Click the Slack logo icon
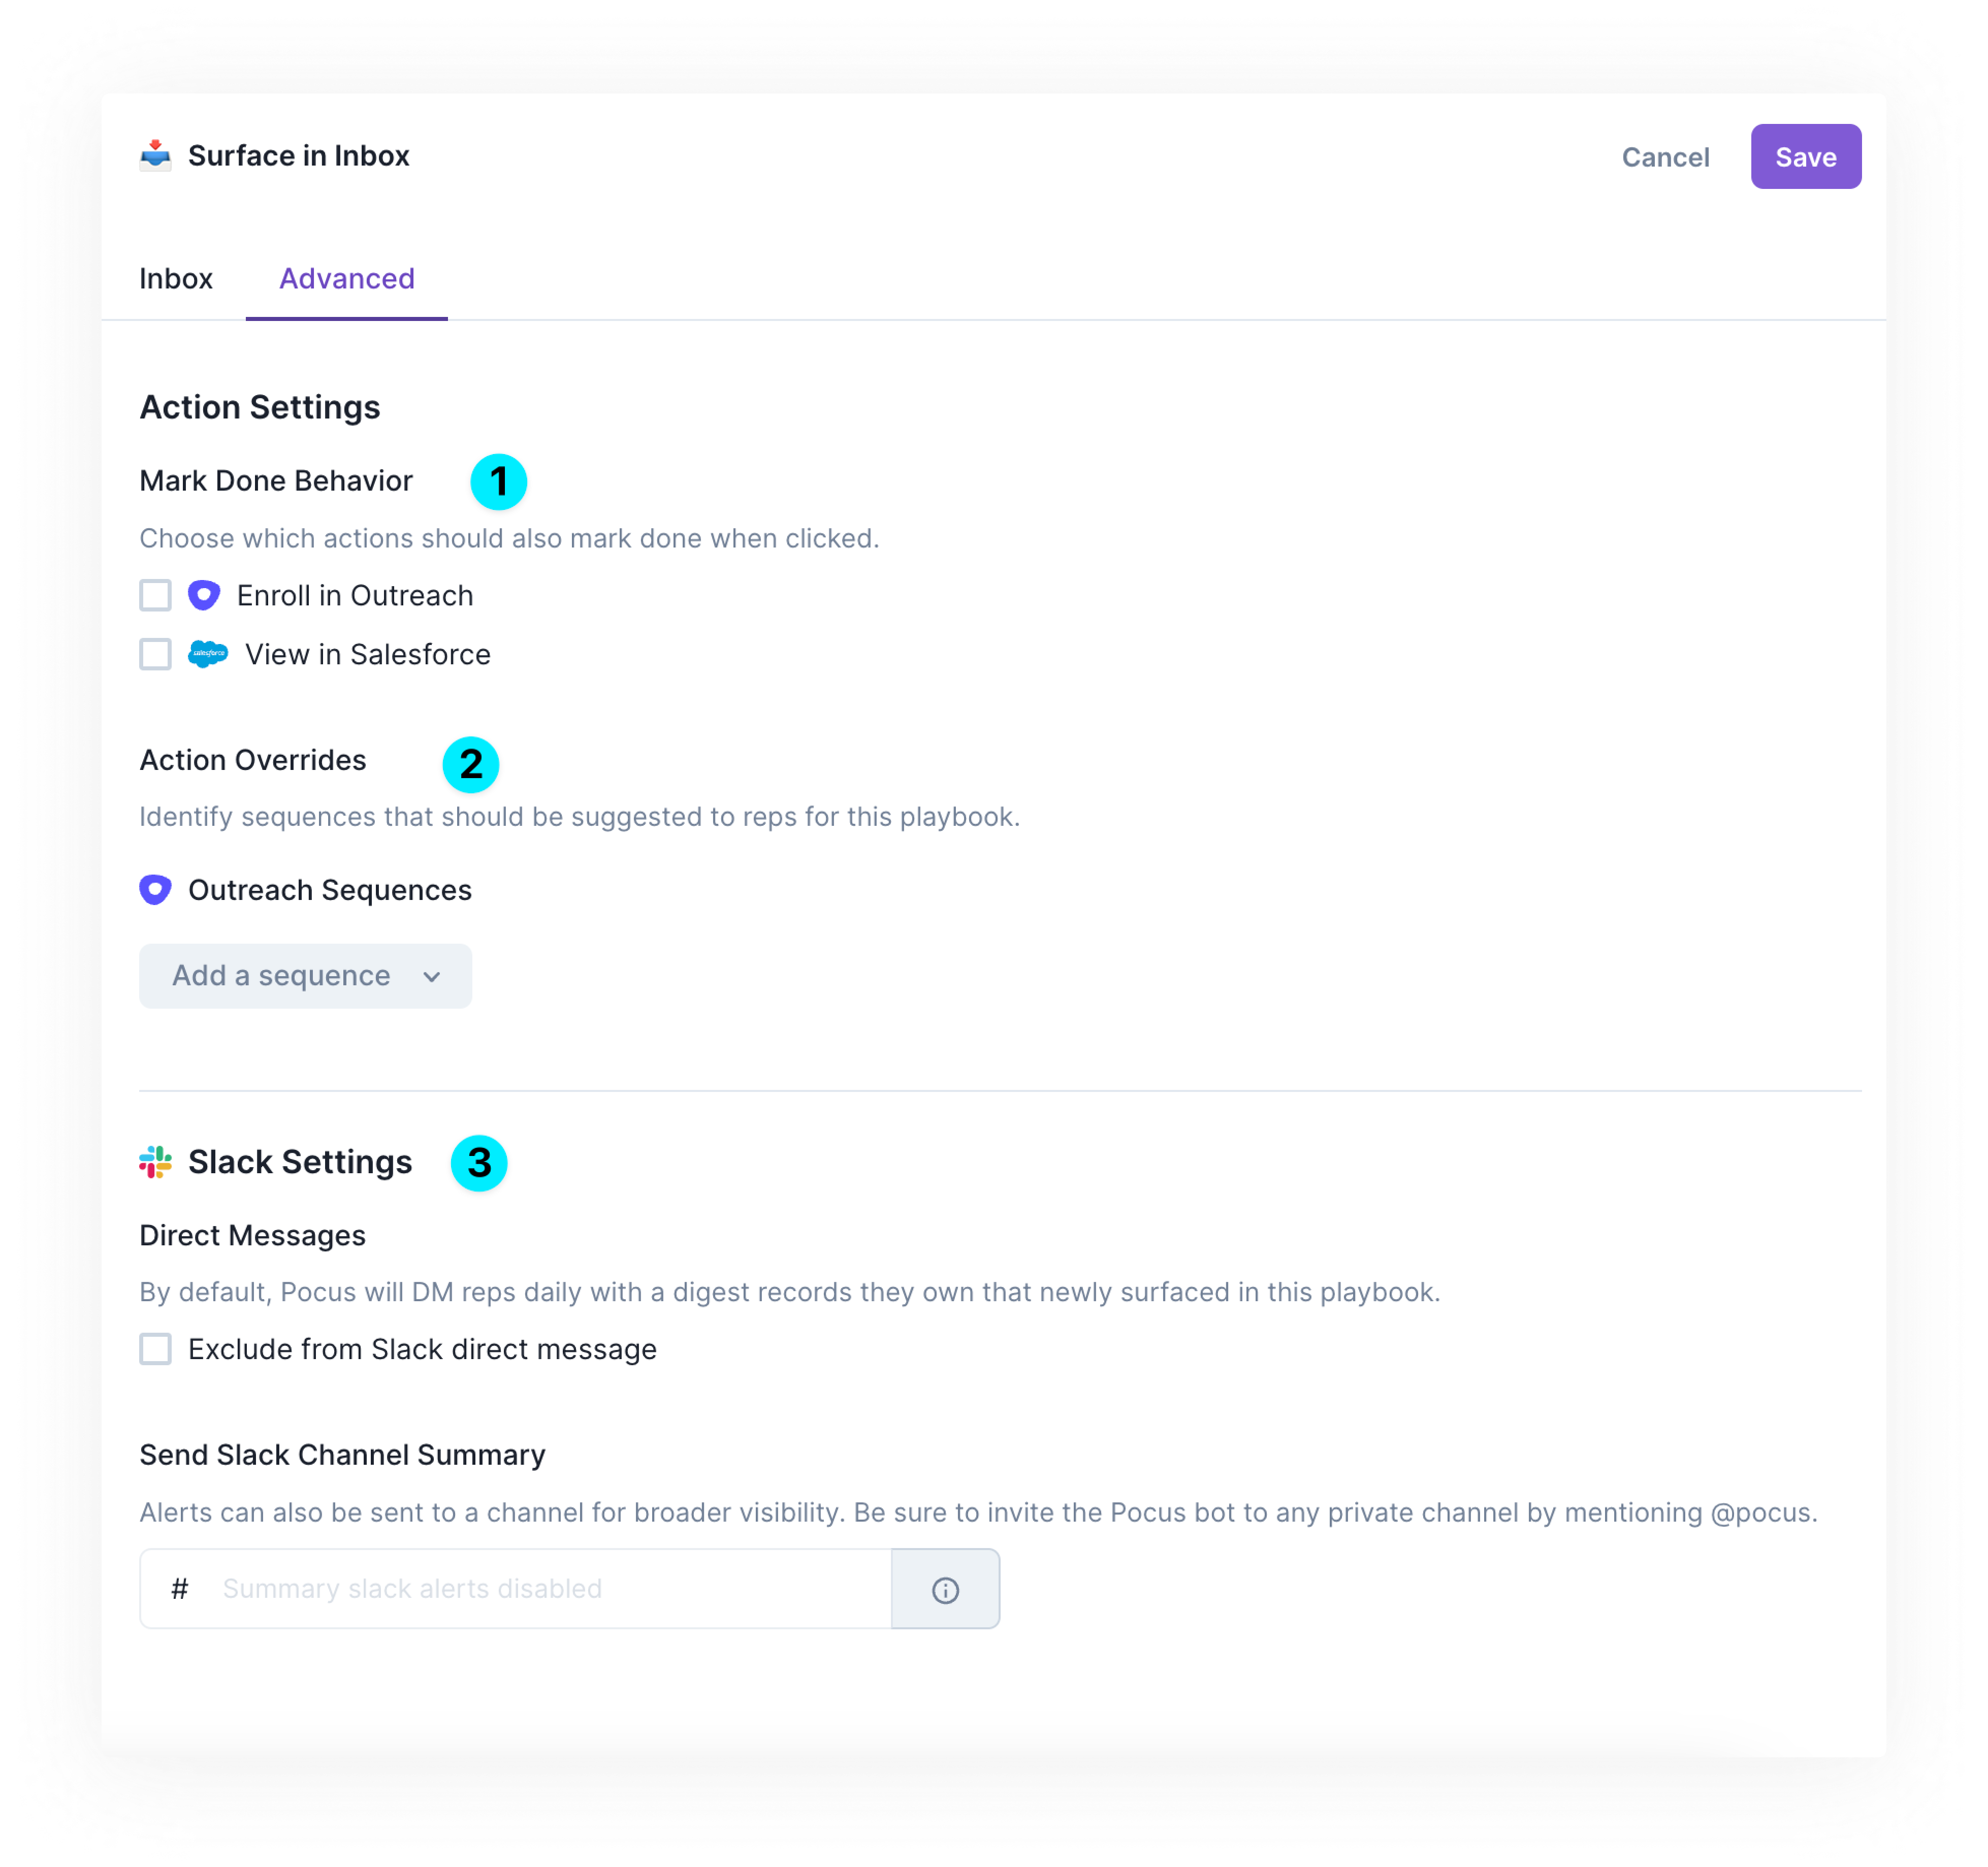 click(x=155, y=1162)
